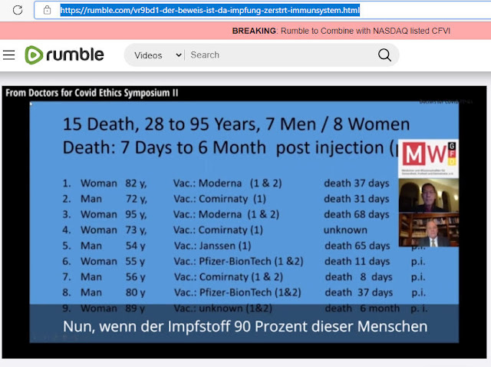Click 'Vac.: Comirnaty (1 & 2)' in row 7
This screenshot has width=491, height=367.
229,277
